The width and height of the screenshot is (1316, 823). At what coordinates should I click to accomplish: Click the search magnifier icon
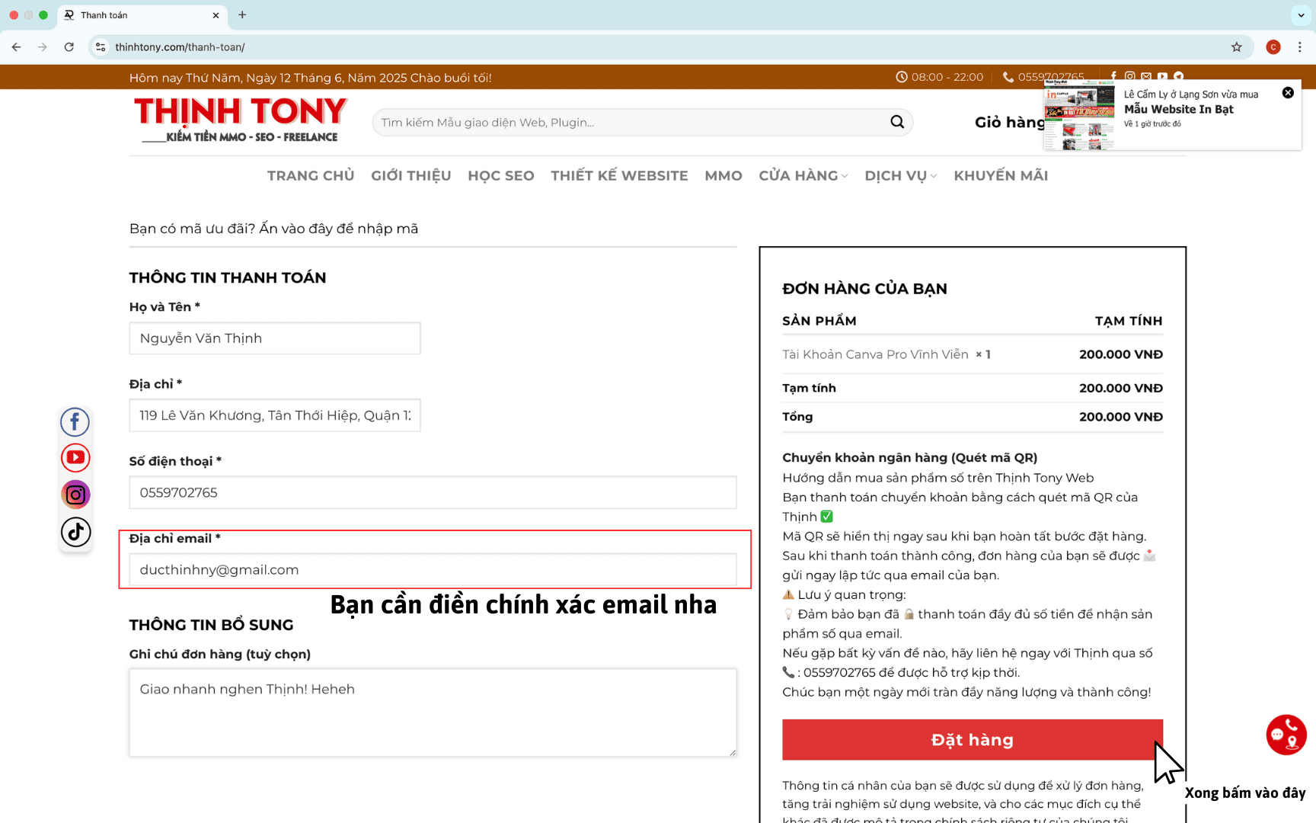[897, 122]
